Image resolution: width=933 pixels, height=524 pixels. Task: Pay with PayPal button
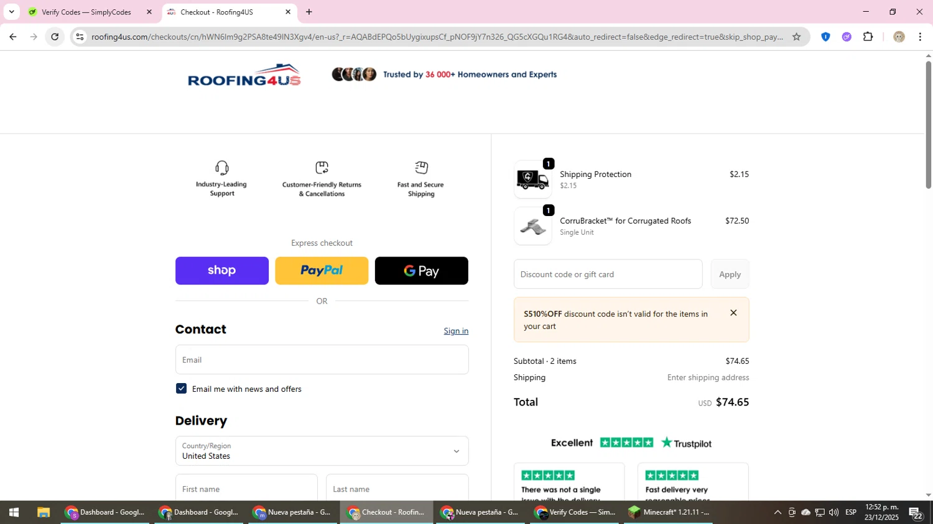point(322,271)
